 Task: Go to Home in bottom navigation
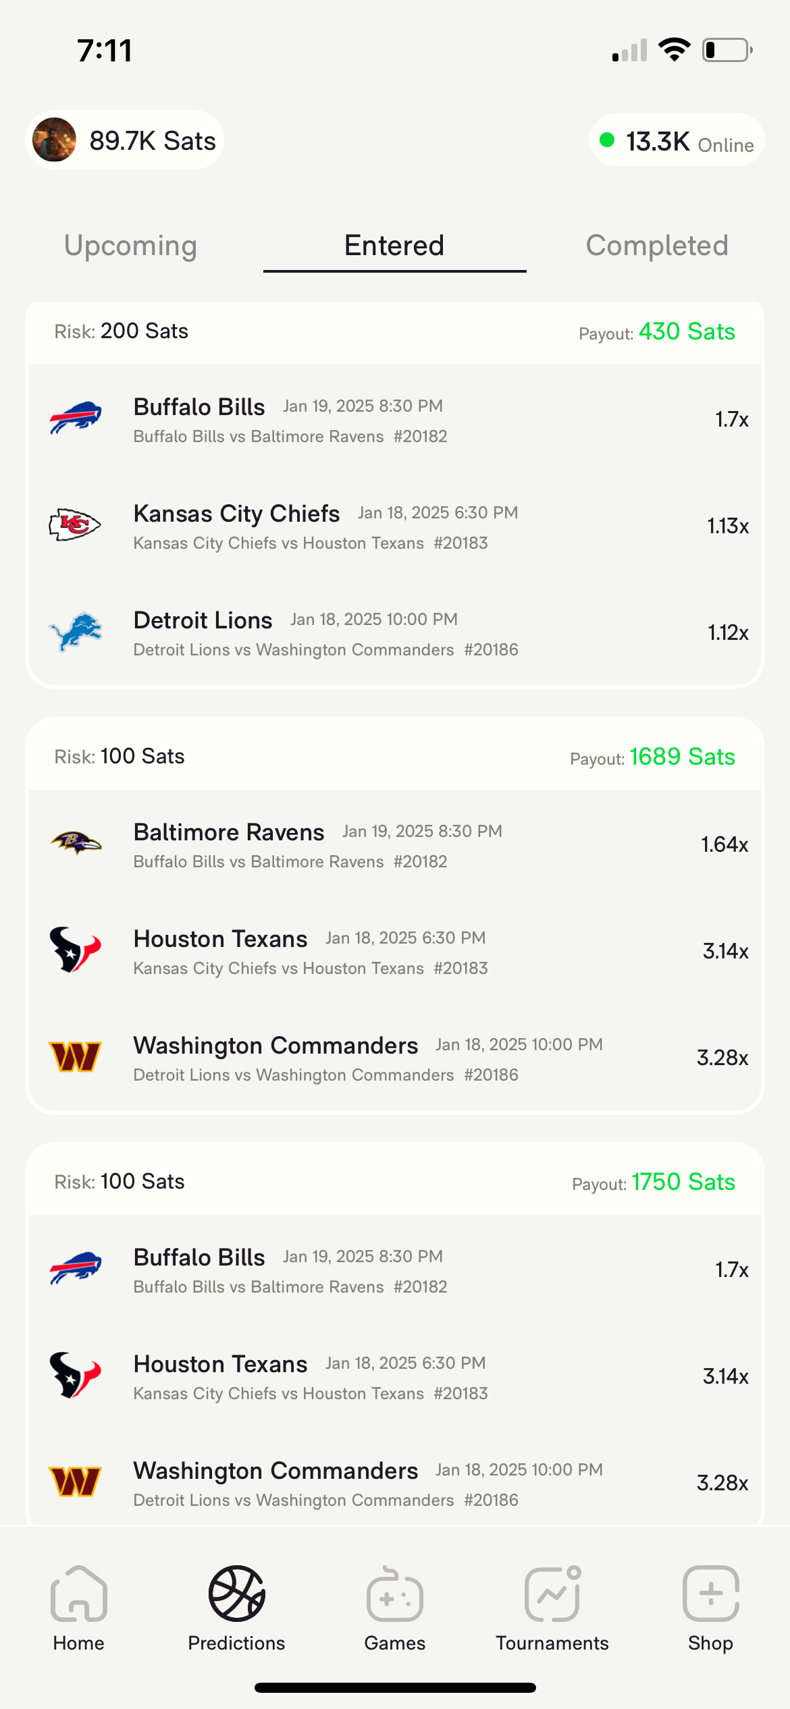pyautogui.click(x=78, y=1606)
